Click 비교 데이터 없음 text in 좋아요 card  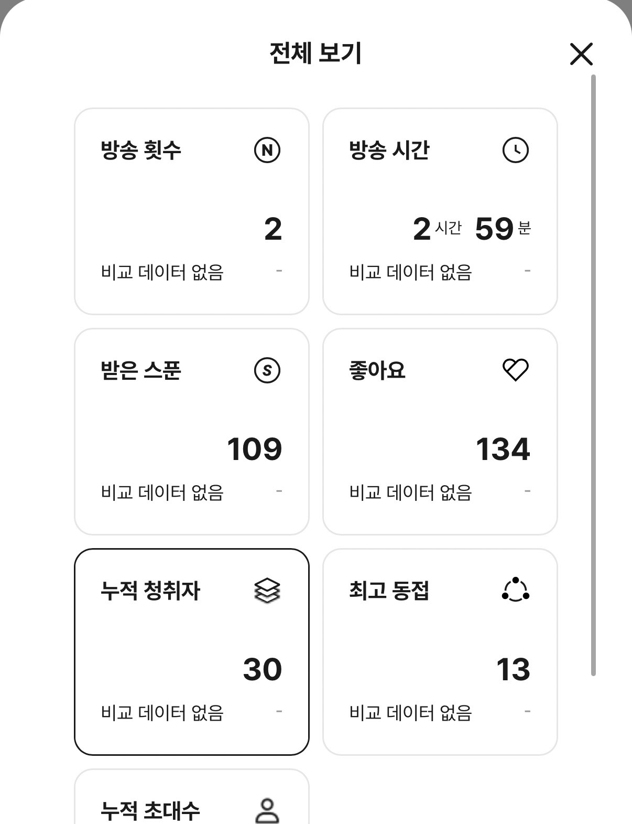pos(411,493)
